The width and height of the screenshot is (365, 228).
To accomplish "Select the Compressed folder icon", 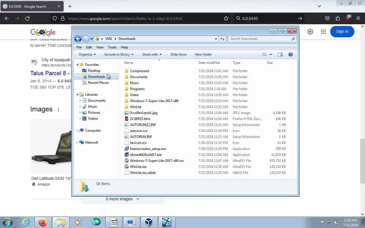I will 127,71.
